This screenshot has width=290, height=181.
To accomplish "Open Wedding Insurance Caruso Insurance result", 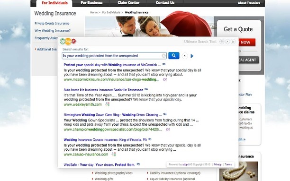I will [x=105, y=140].
